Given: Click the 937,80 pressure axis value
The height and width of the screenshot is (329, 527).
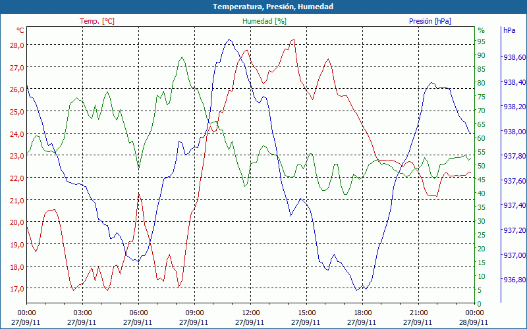Looking at the screenshot, I should [x=514, y=157].
